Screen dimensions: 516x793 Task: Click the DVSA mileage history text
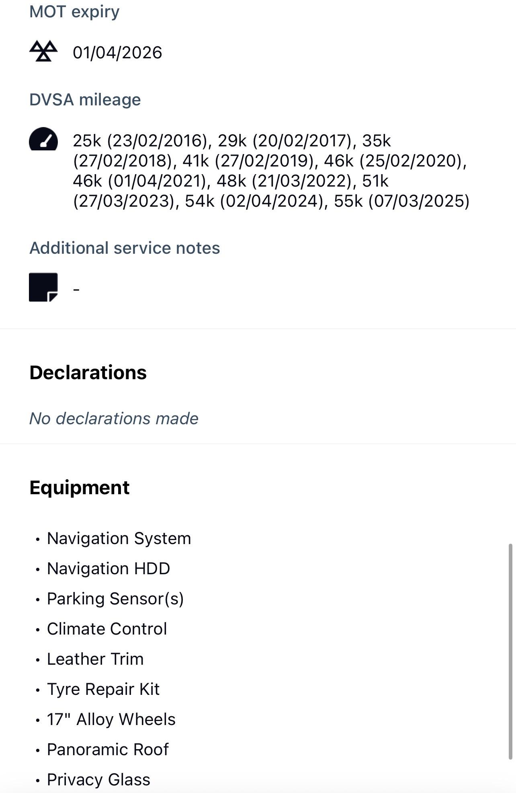[x=271, y=171]
